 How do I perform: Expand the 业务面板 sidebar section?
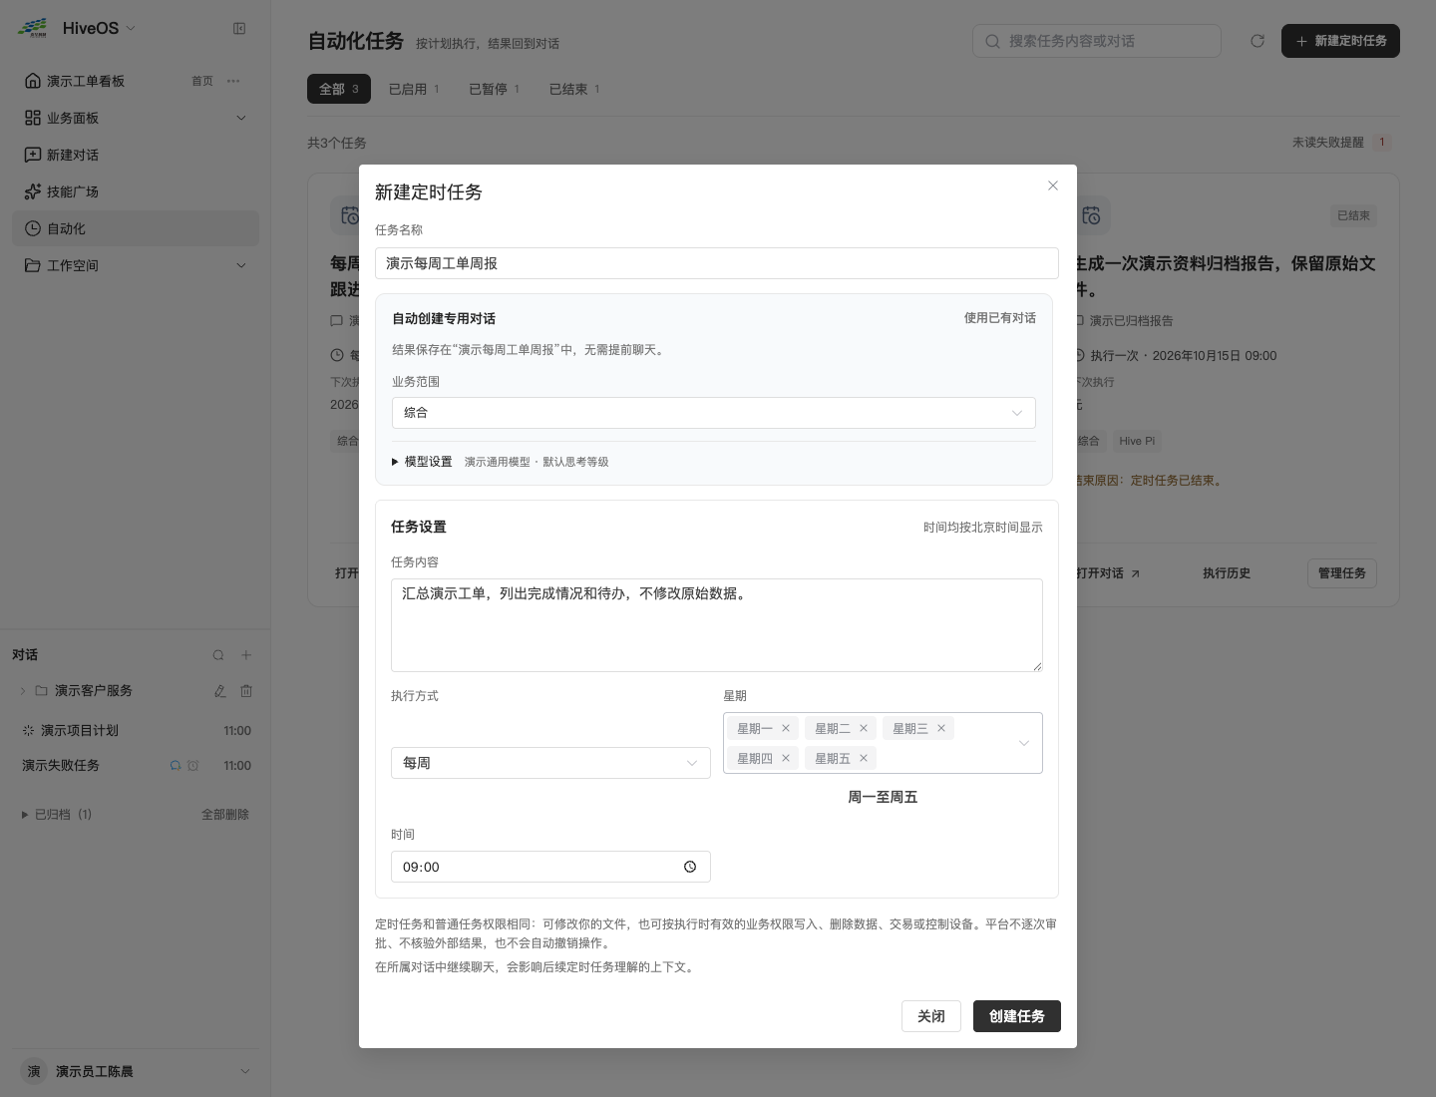136,118
